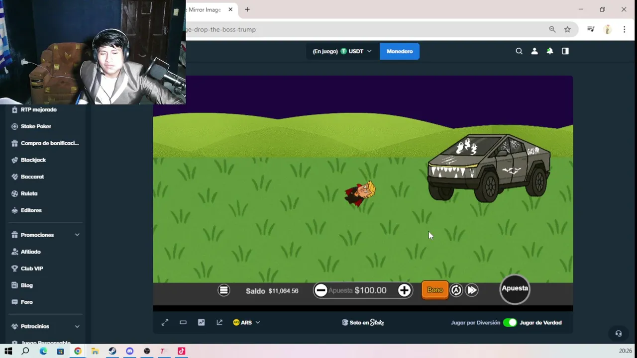Open the browser media control icon
The image size is (637, 358).
591,29
